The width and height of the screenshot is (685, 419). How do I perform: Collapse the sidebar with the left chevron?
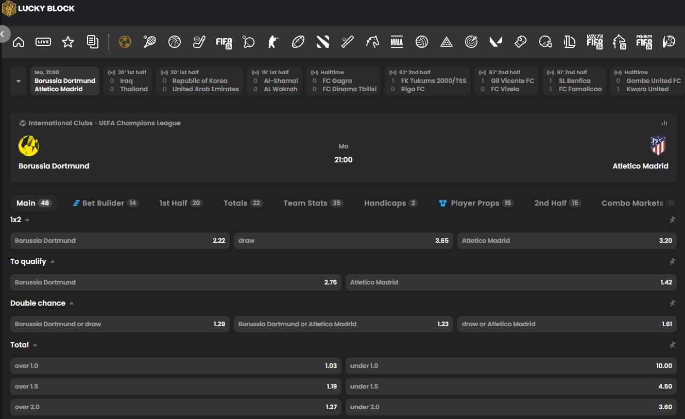coord(3,35)
